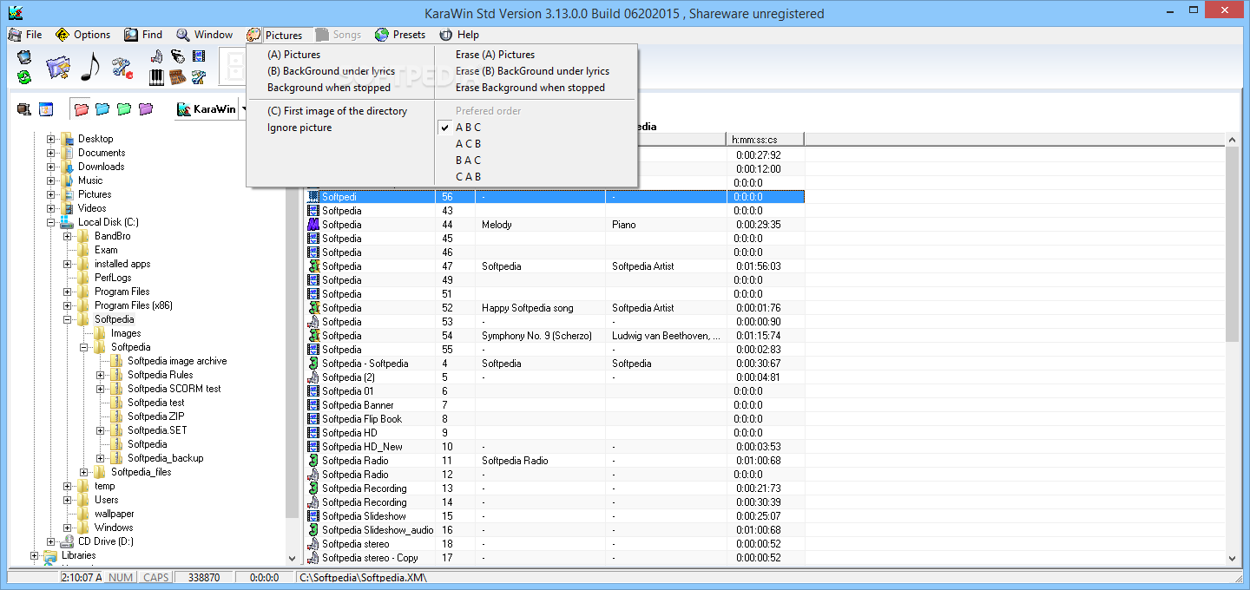
Task: Select the wallpaper folder in tree
Action: (x=114, y=514)
